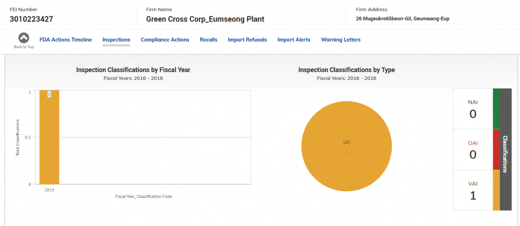Viewport: 520px width, 226px height.
Task: Select the VAI classification tile
Action: point(473,190)
